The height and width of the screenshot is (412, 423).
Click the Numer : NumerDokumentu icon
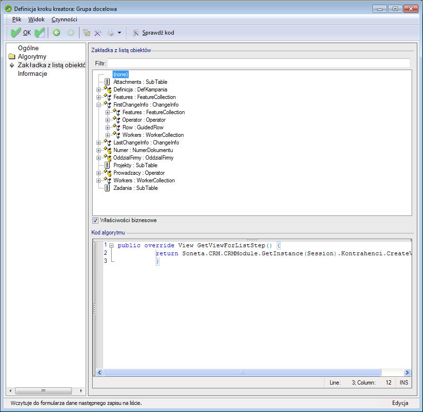pyautogui.click(x=107, y=150)
